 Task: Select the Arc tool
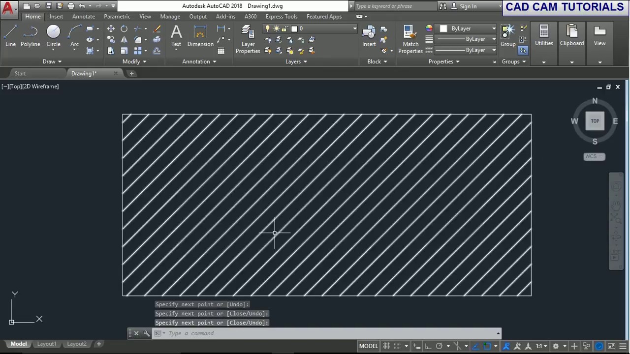tap(74, 37)
